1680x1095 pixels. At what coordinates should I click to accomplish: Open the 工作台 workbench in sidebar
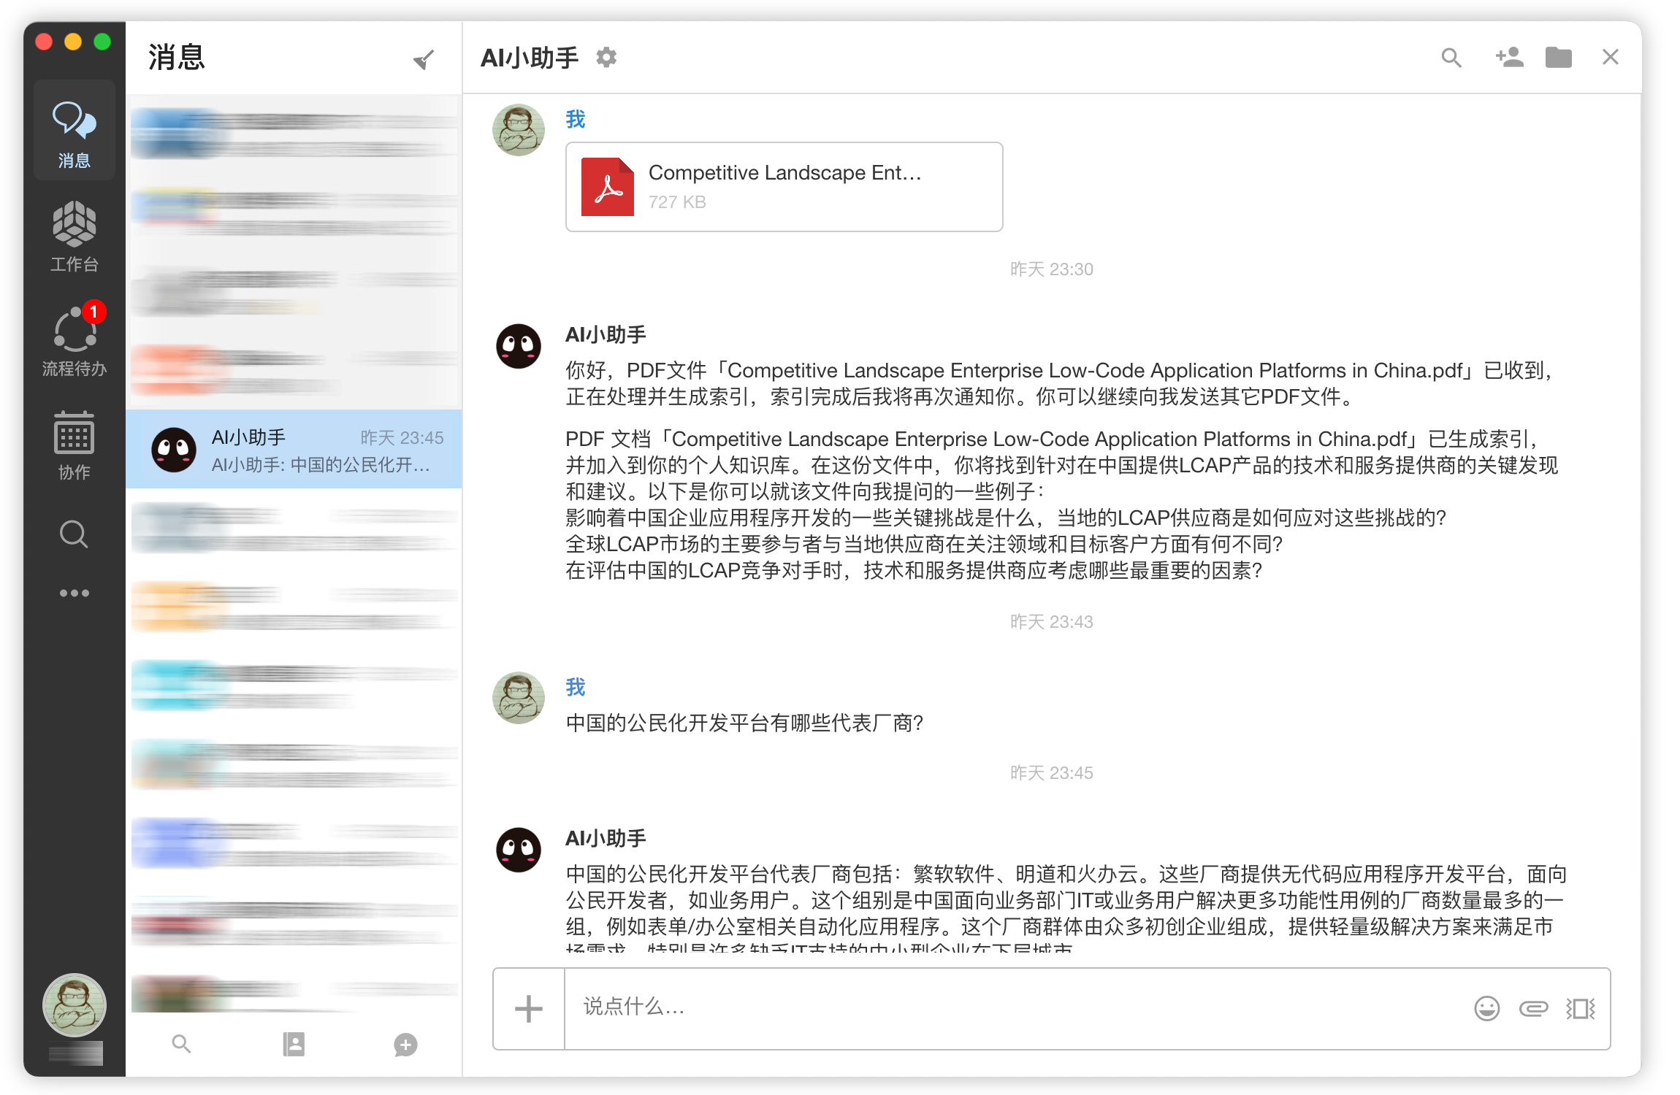(74, 237)
